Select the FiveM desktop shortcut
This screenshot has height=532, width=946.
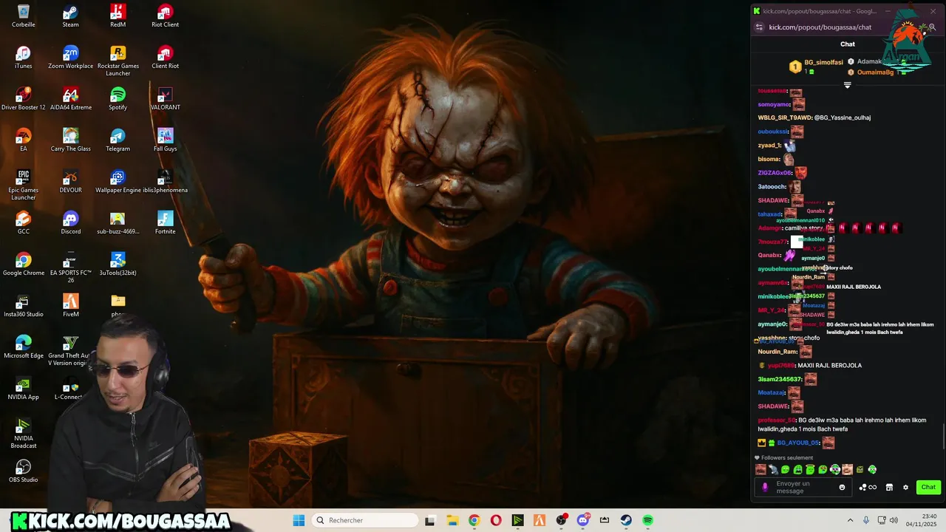pyautogui.click(x=71, y=306)
